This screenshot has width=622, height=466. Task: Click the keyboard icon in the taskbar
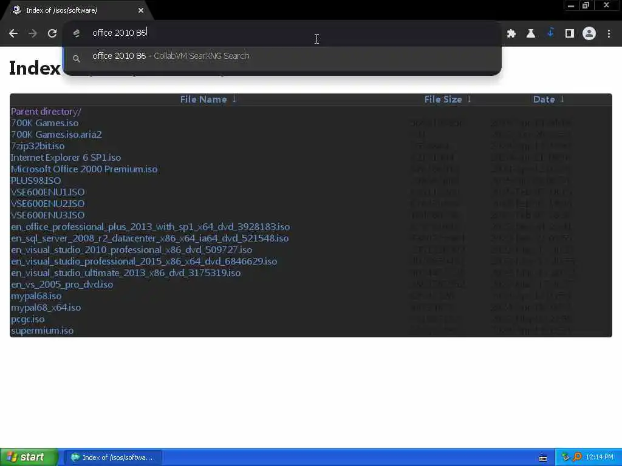point(543,458)
